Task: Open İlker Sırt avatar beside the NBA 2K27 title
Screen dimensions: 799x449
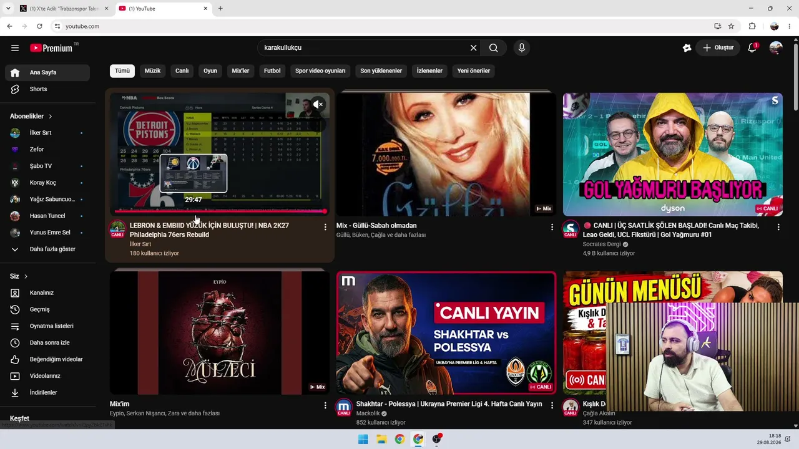Action: 117,229
